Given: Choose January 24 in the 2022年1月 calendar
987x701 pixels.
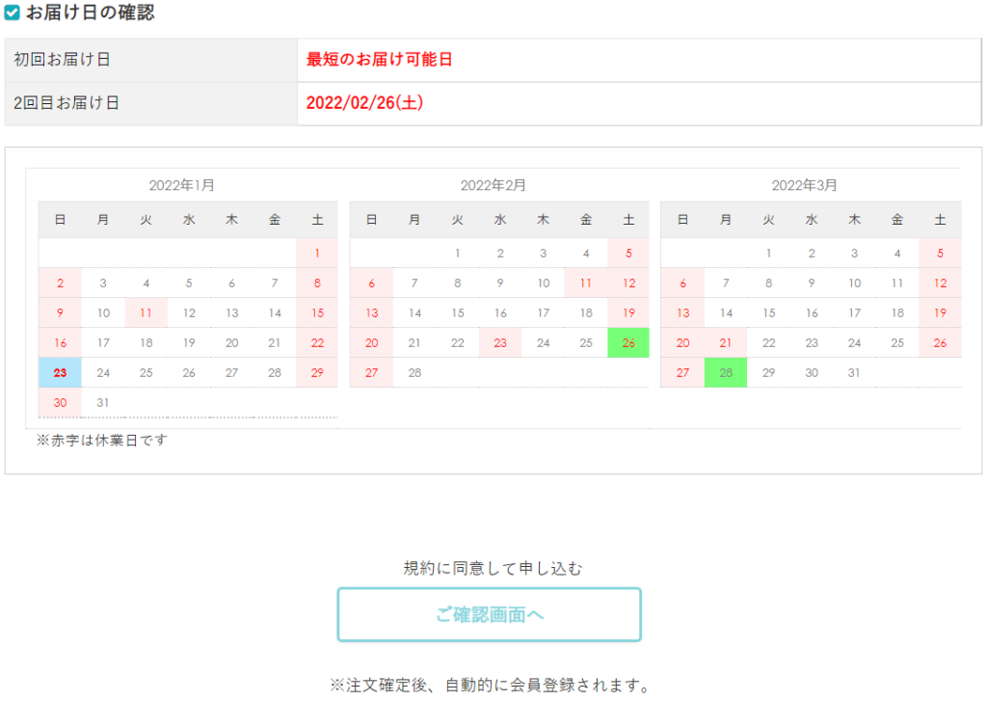Looking at the screenshot, I should pyautogui.click(x=103, y=372).
